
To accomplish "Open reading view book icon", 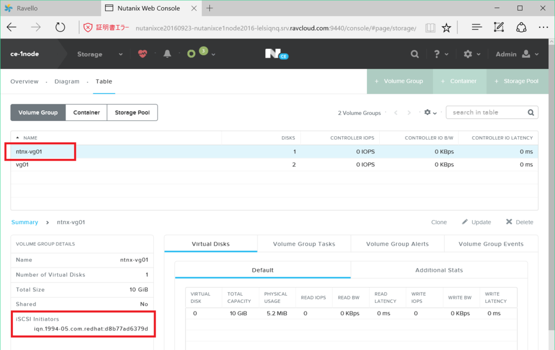I will 430,28.
